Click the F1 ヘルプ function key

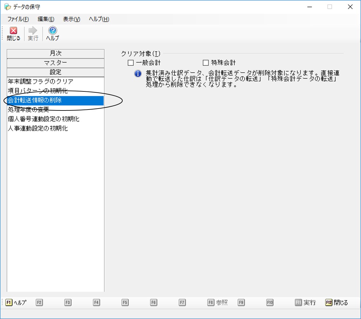(x=16, y=302)
